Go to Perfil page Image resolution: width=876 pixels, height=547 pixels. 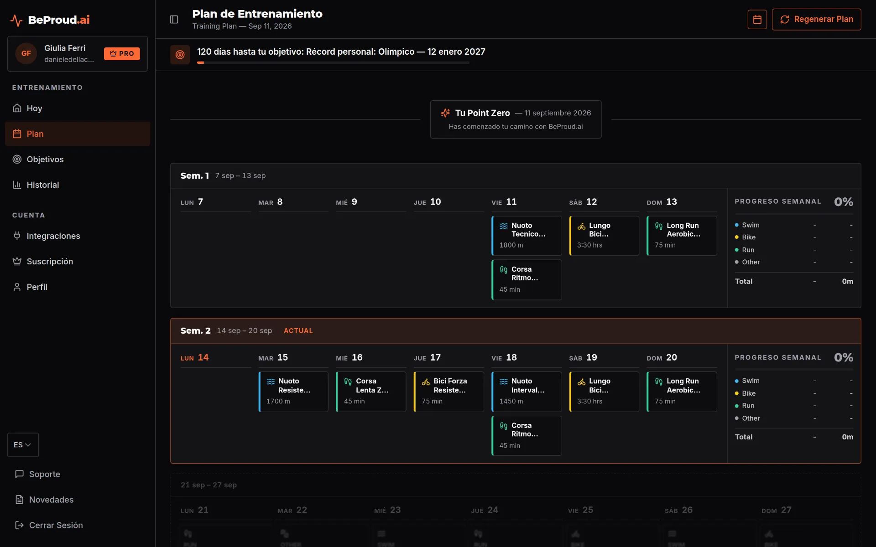point(78,287)
